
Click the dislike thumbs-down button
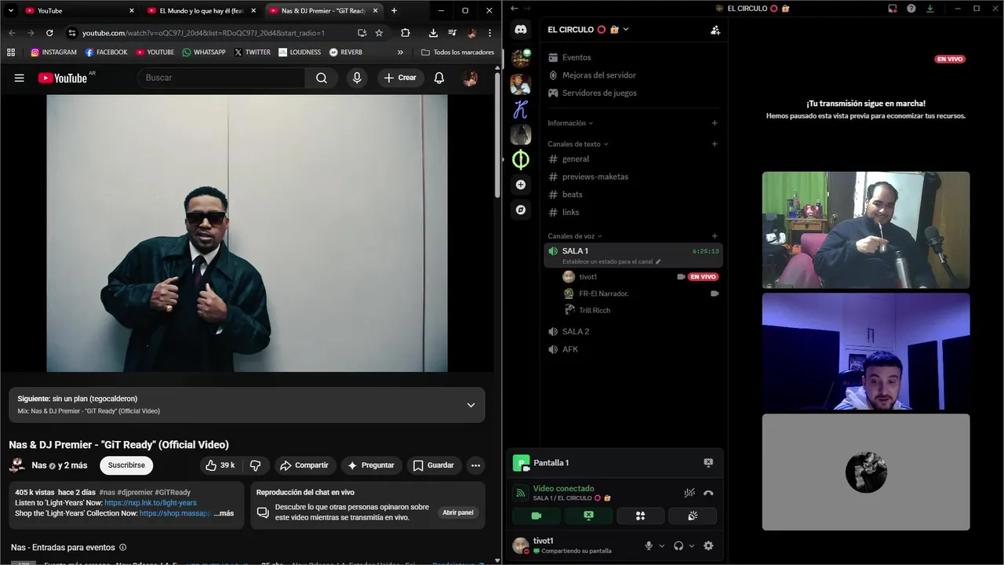[255, 465]
